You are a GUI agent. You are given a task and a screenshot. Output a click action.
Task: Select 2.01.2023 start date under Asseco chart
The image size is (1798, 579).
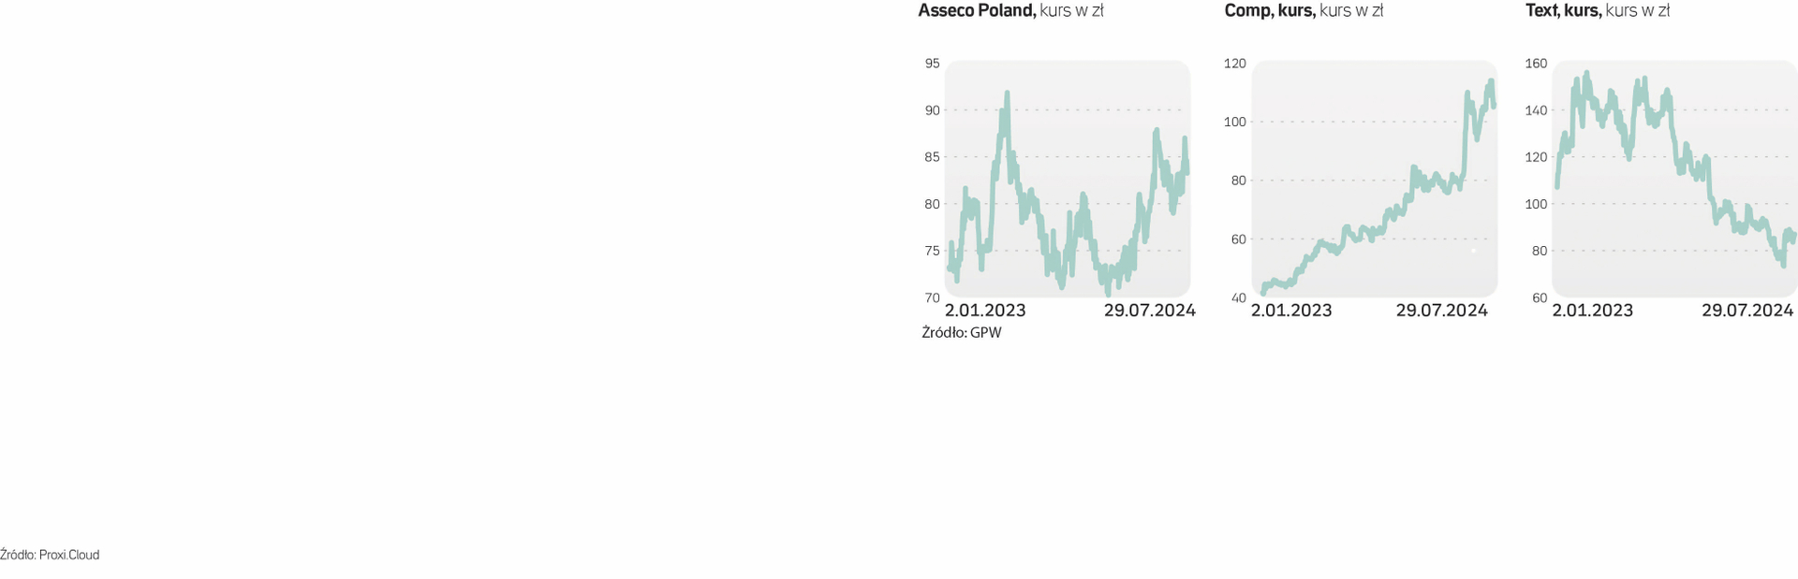pos(985,311)
